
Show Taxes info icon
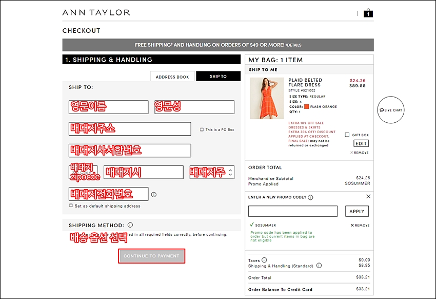[264, 260]
